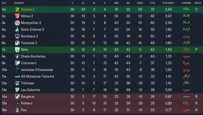Click the form bars for Nantes 2
The image size is (203, 115).
pyautogui.click(x=186, y=9)
